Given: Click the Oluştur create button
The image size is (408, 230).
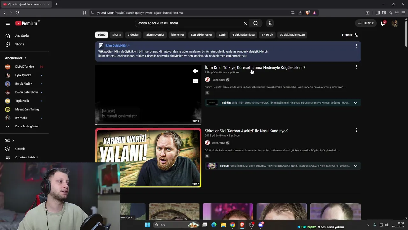Looking at the screenshot, I should (x=365, y=23).
